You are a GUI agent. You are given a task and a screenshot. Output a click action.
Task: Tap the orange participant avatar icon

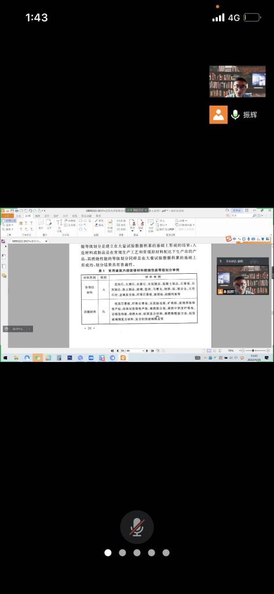[x=218, y=114]
